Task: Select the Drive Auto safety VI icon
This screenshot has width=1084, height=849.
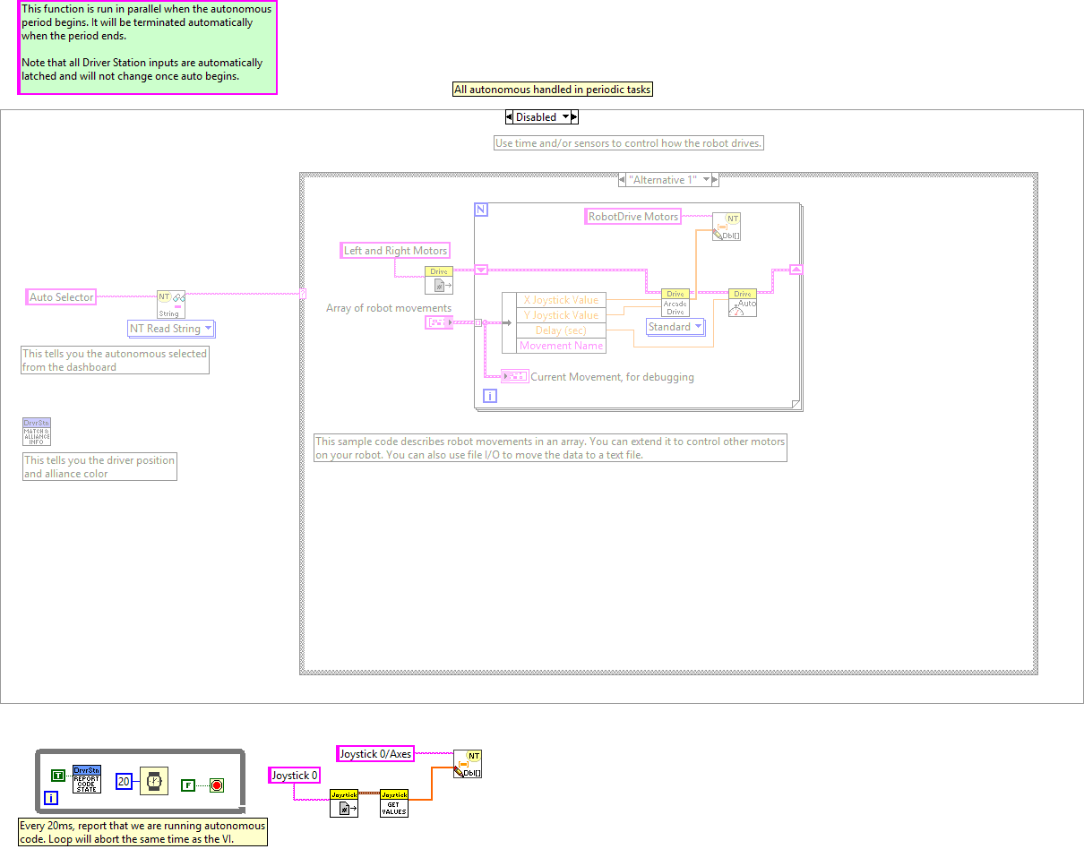Action: pyautogui.click(x=742, y=303)
